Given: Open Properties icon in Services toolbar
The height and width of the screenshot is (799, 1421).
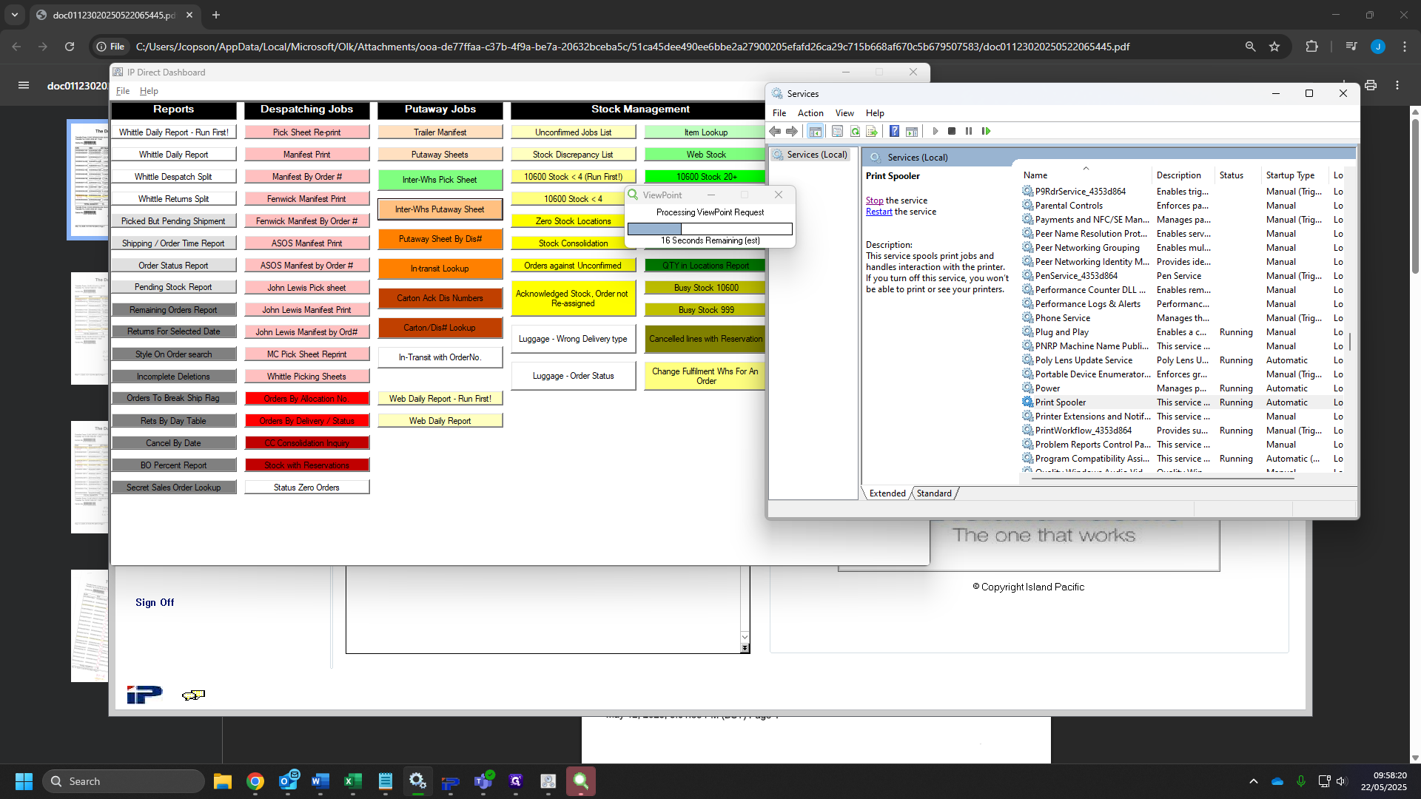Looking at the screenshot, I should click(837, 131).
